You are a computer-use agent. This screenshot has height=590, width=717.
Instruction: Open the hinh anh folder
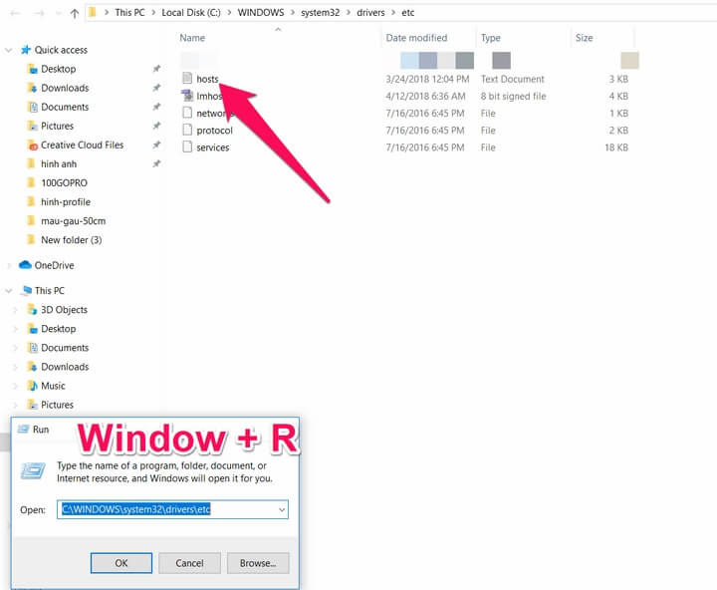click(59, 163)
